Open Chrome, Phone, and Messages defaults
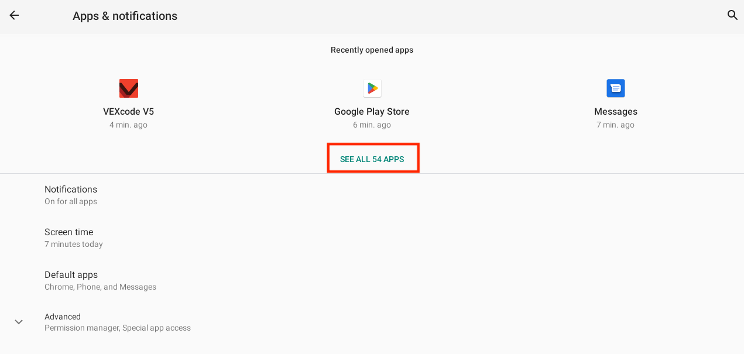 pyautogui.click(x=100, y=287)
